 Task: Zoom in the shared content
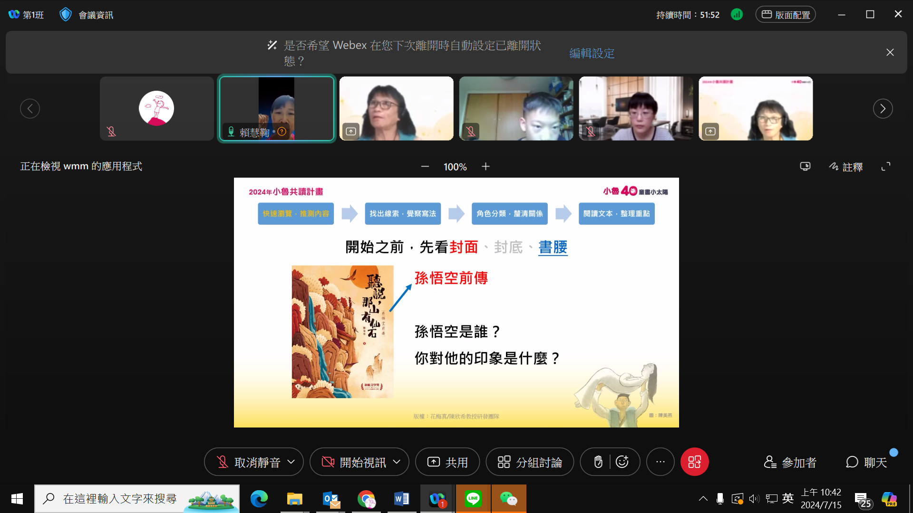486,167
